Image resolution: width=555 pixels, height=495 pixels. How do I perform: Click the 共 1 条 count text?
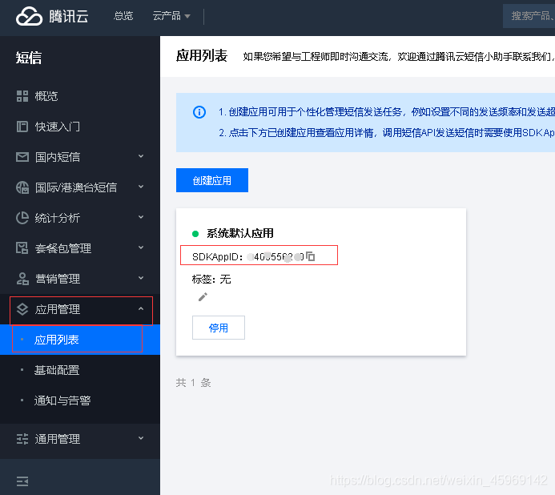click(193, 382)
